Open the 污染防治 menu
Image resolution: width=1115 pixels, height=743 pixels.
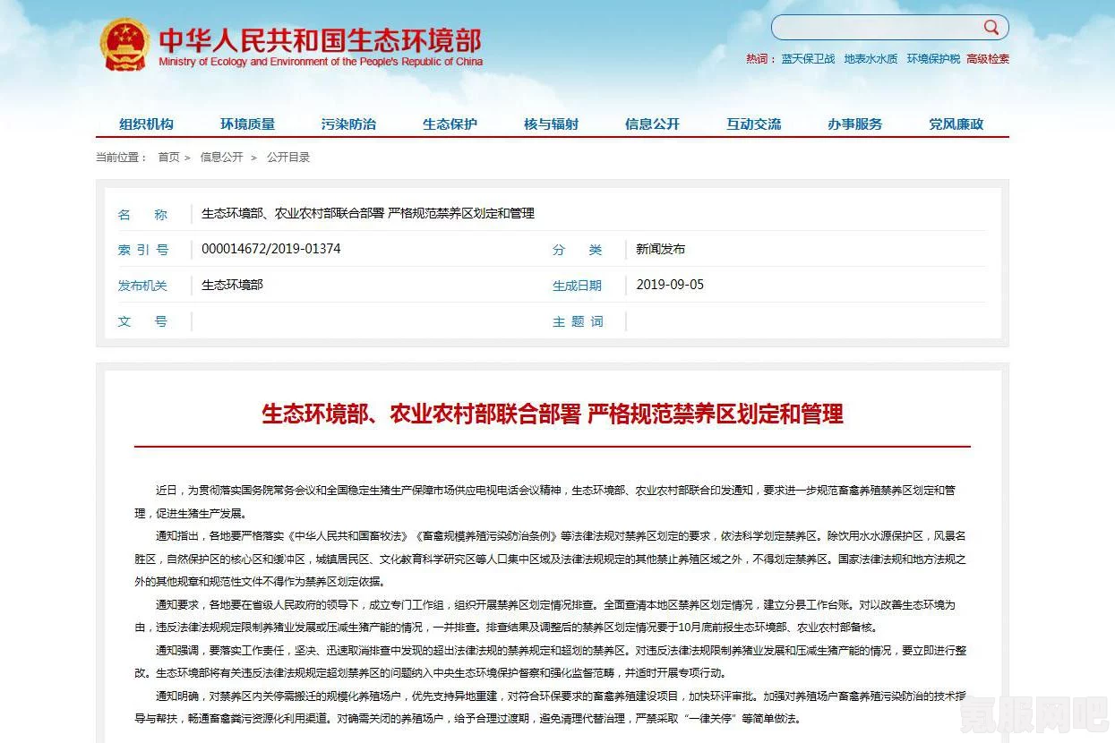(349, 124)
